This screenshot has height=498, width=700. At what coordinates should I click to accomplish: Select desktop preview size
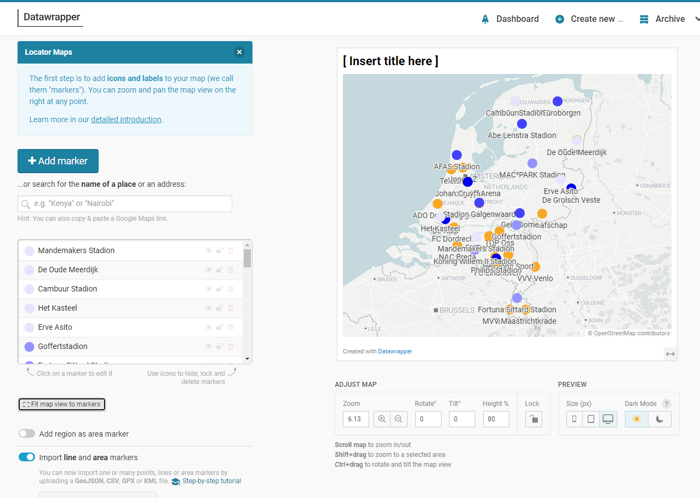608,419
